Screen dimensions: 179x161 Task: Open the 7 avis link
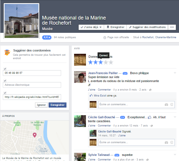click(144, 126)
